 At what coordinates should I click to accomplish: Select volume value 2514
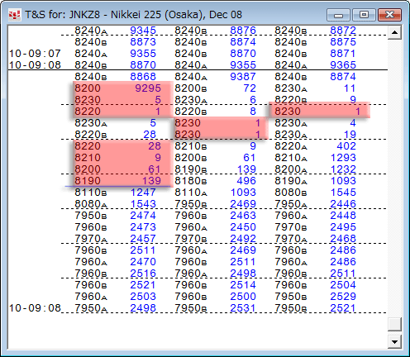coord(243,285)
